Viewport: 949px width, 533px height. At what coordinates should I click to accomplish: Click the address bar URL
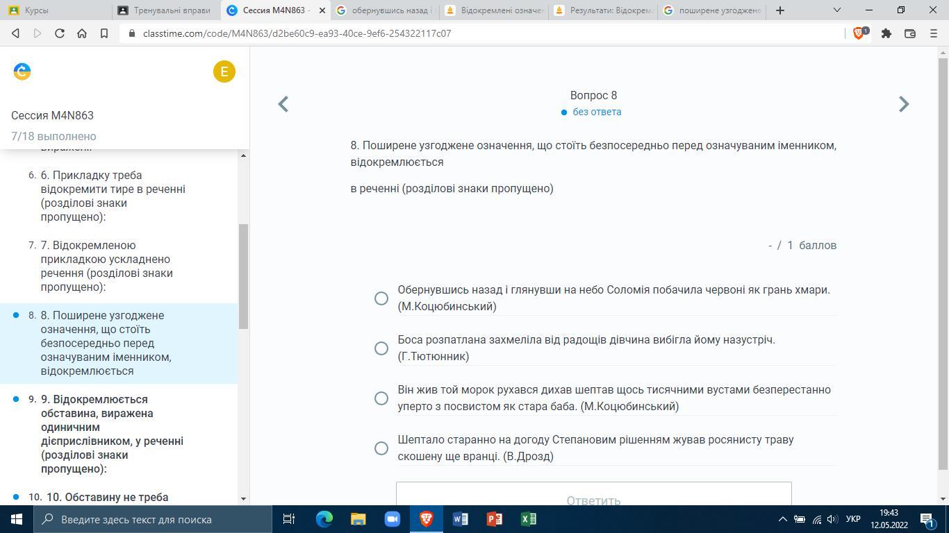pos(297,33)
